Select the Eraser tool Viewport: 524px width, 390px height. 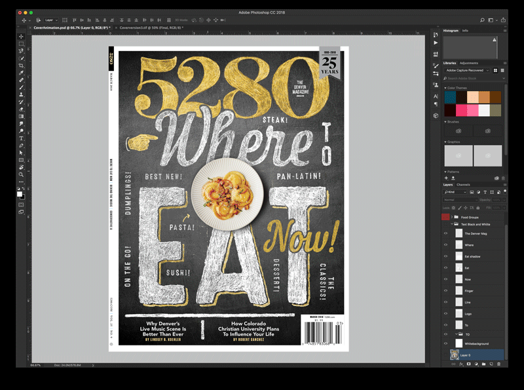point(21,109)
